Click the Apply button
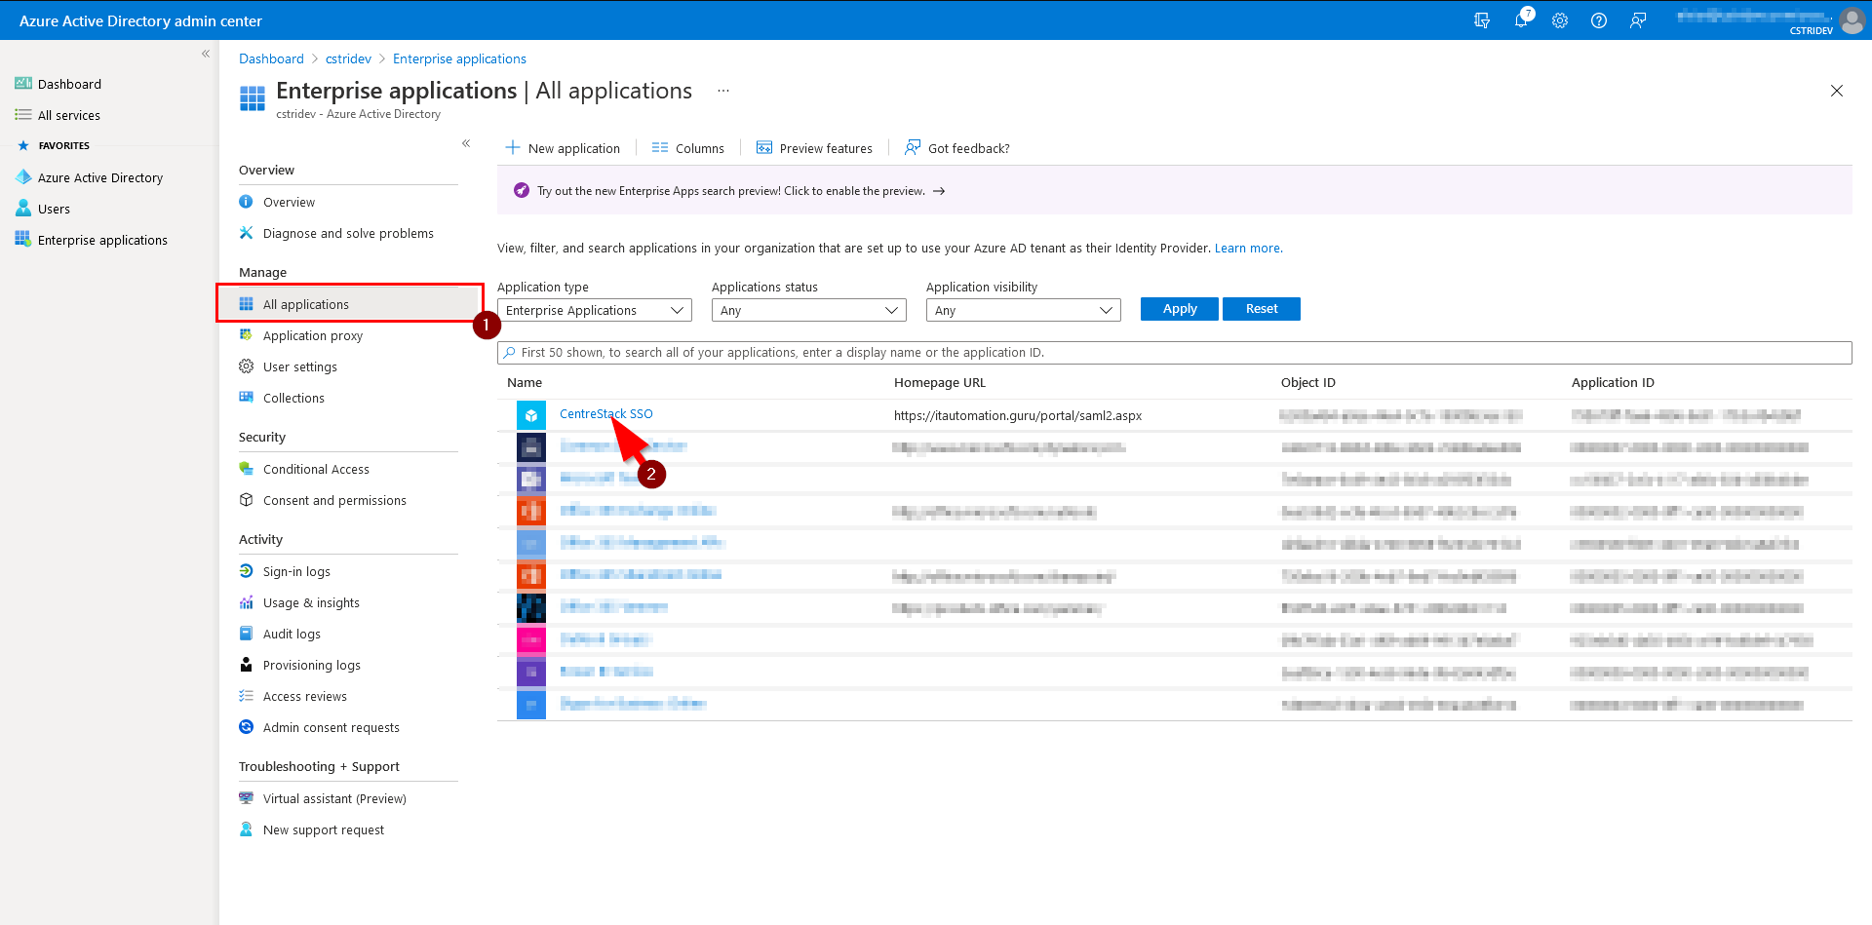 (x=1180, y=309)
